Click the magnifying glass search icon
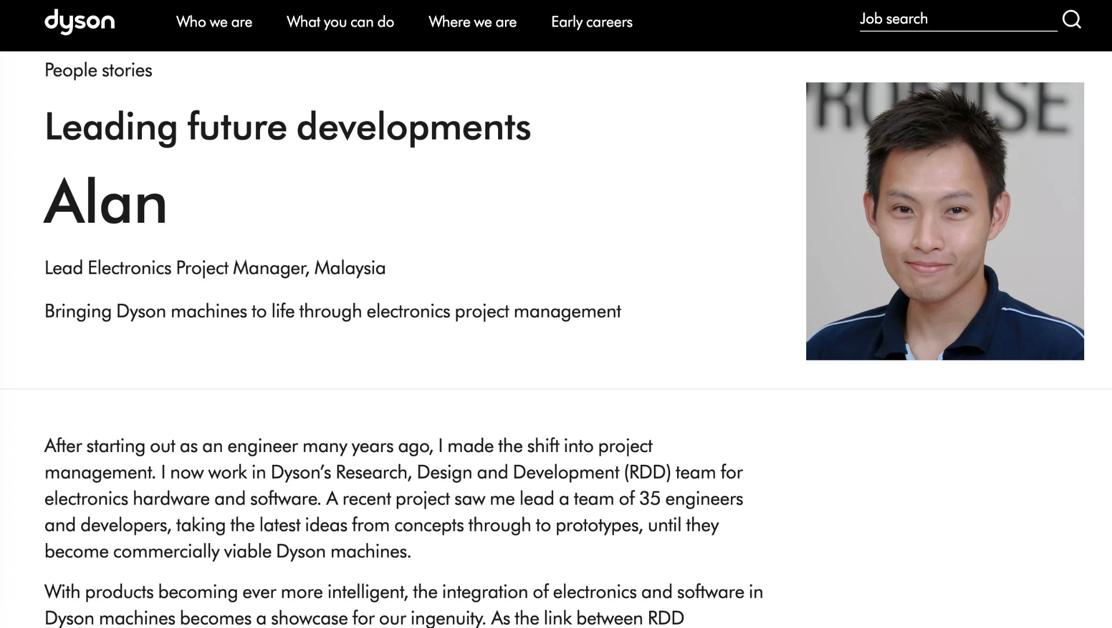This screenshot has width=1112, height=628. 1071,20
